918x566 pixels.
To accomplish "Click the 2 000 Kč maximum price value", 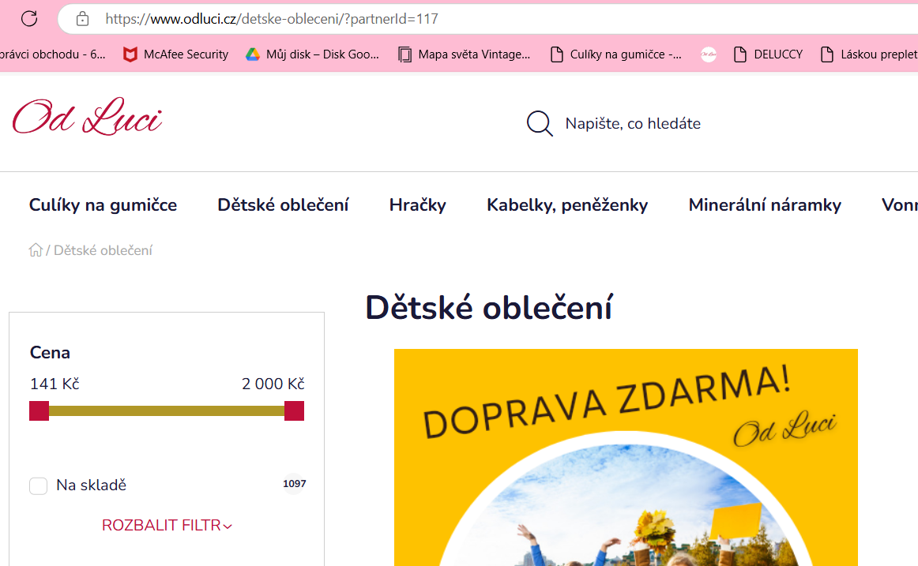I will click(x=273, y=384).
